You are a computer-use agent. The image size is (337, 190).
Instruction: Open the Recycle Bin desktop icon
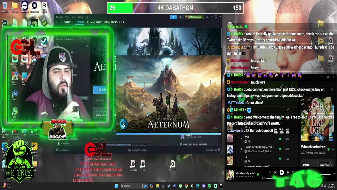[5, 7]
